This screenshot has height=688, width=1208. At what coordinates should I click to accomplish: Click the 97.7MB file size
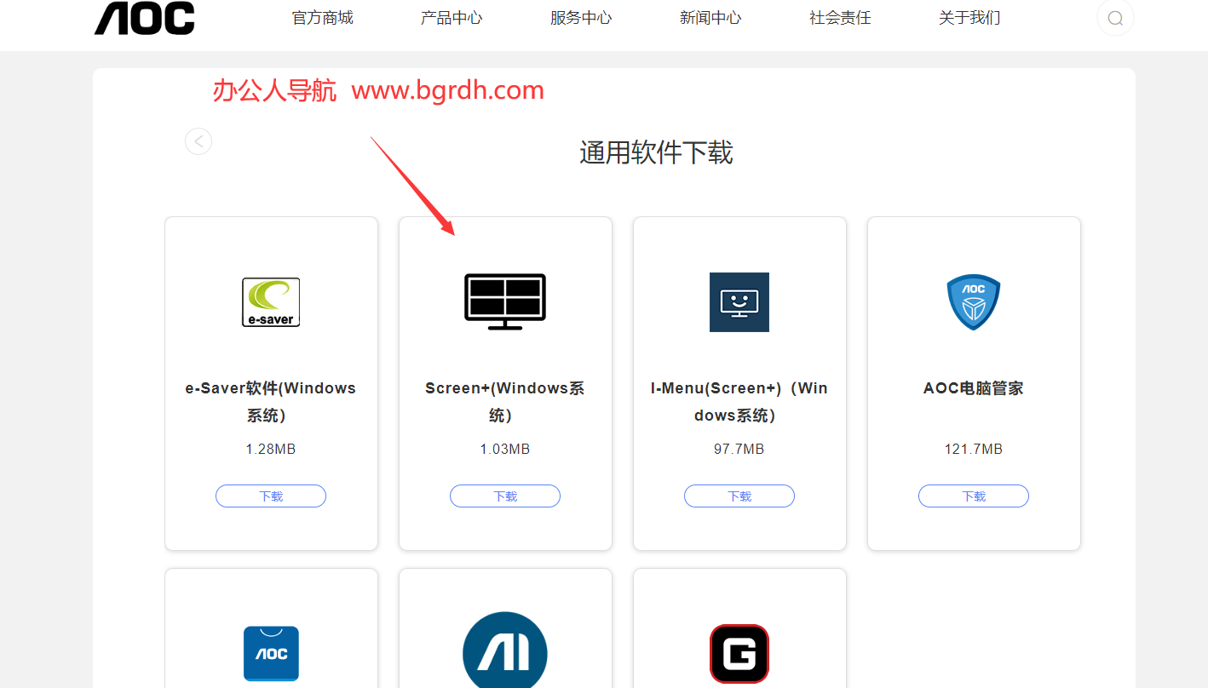[x=739, y=449]
